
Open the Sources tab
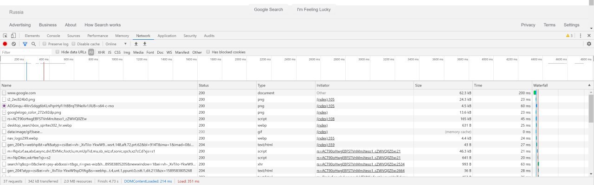click(x=74, y=36)
